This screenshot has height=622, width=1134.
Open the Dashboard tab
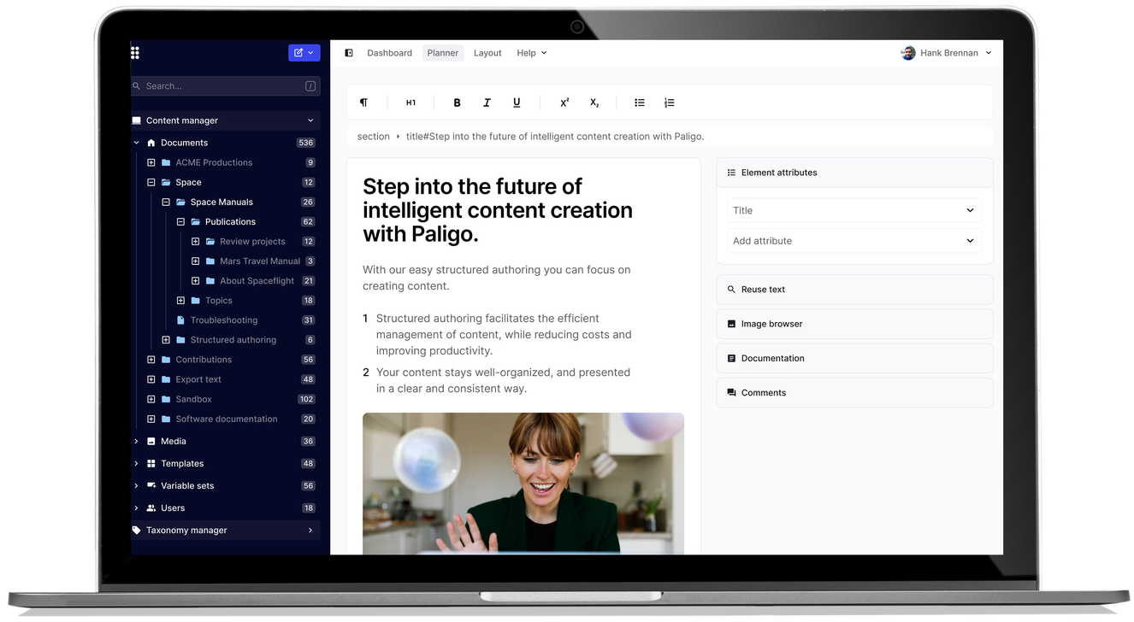click(389, 53)
